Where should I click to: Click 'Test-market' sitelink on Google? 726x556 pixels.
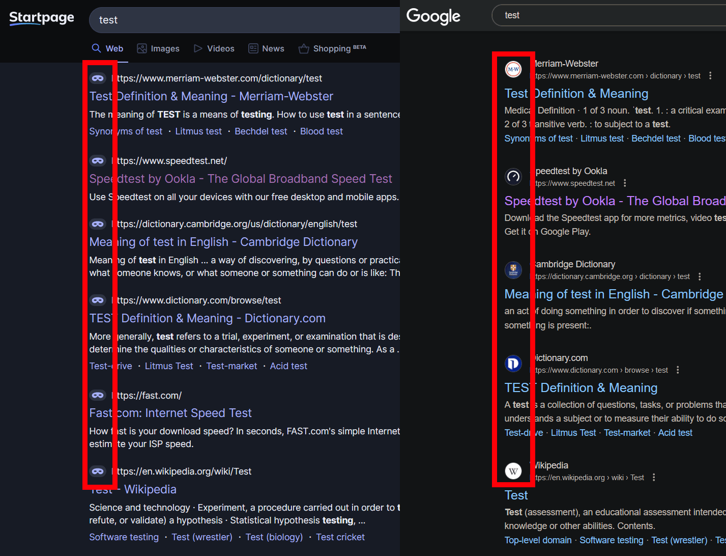[x=627, y=433]
